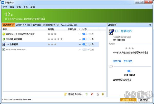Click the CTF 加载程序 pen icon in list
The height and width of the screenshot is (104, 154).
(x=4, y=44)
